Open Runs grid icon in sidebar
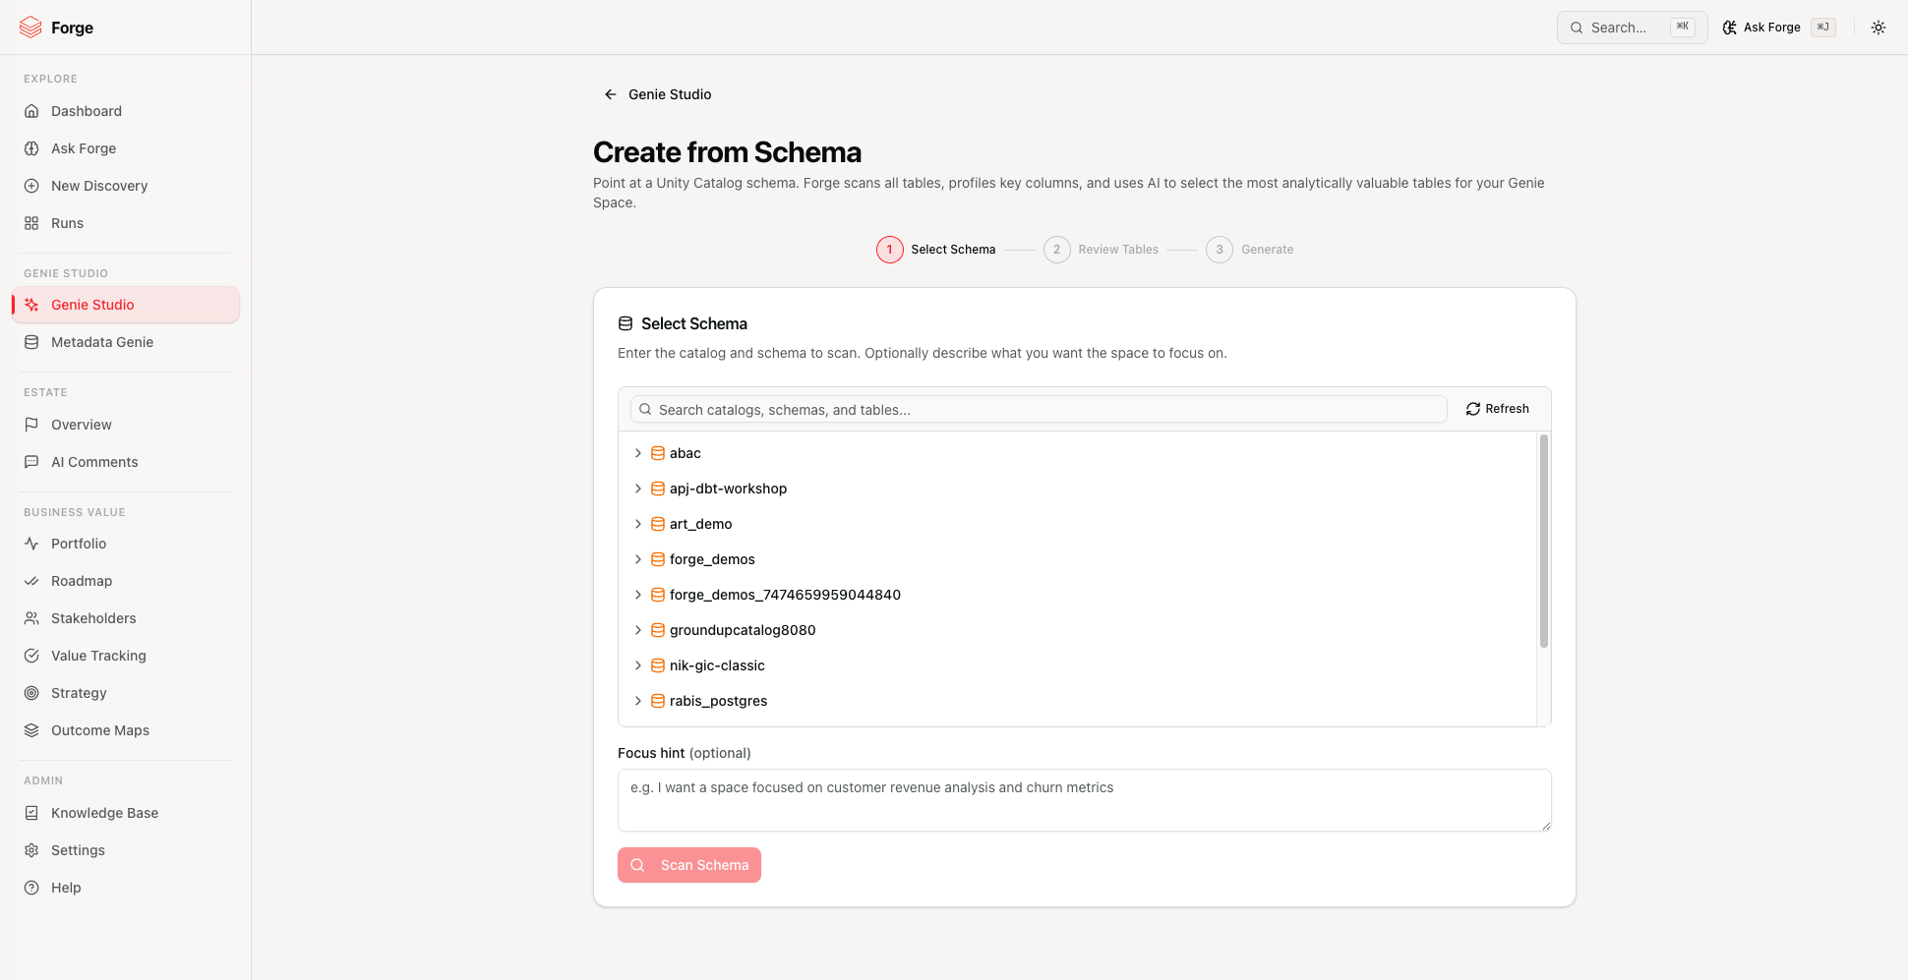Screen dimensions: 1908x980 [x=31, y=223]
